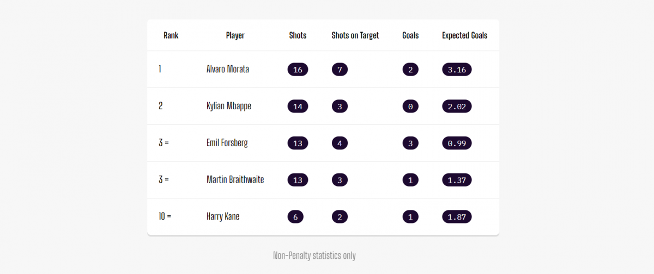The height and width of the screenshot is (274, 654).
Task: Click Forsberg's 3 goals badge
Action: point(410,143)
